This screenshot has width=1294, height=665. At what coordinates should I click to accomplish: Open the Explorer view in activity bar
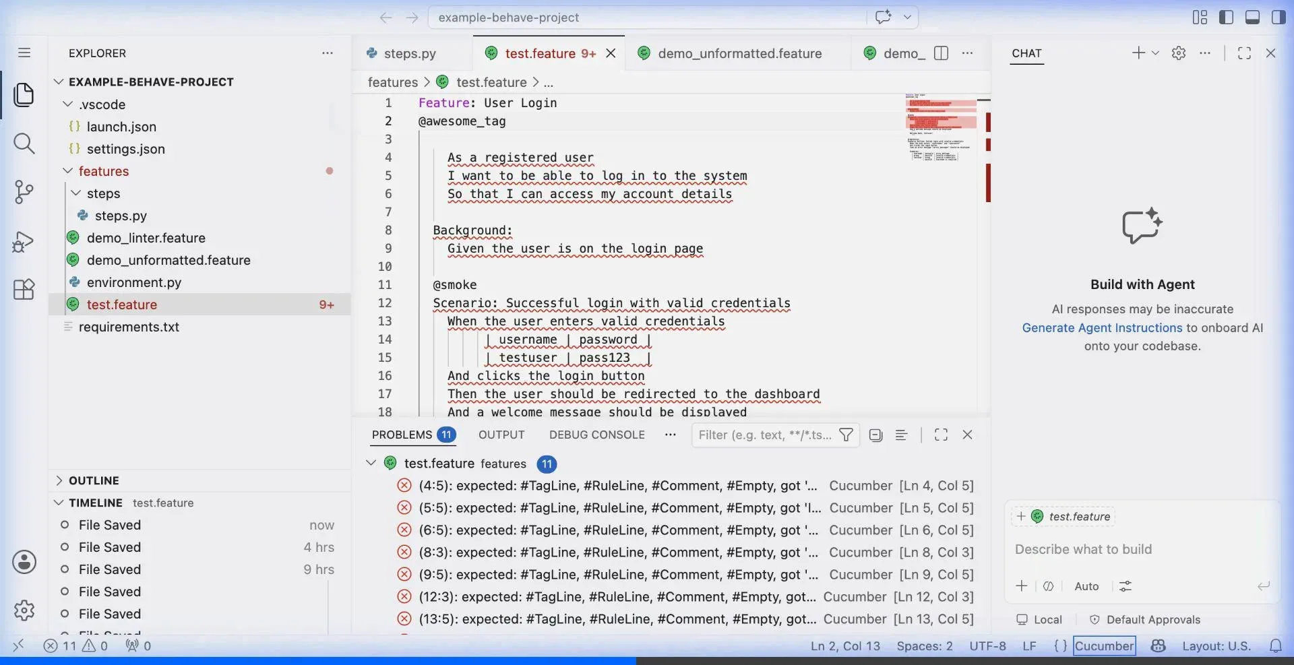point(24,95)
